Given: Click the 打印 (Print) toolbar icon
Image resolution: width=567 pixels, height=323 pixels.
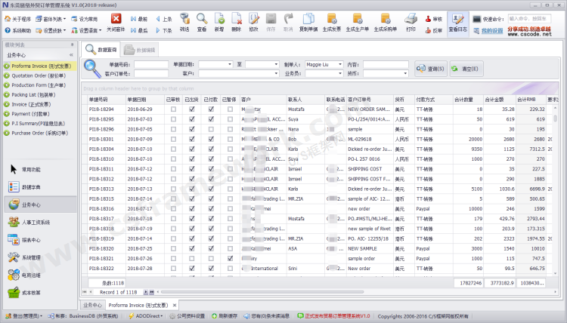Looking at the screenshot, I should pyautogui.click(x=411, y=20).
